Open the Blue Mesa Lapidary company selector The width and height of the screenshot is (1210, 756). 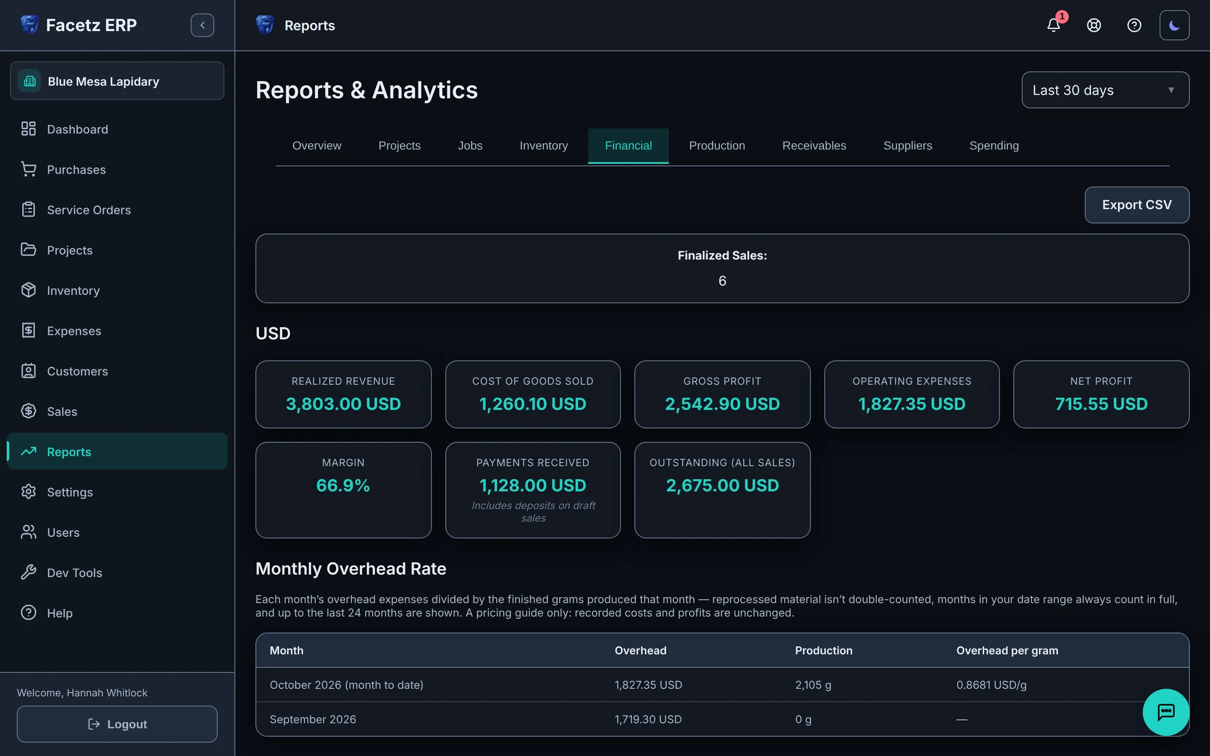pos(117,81)
